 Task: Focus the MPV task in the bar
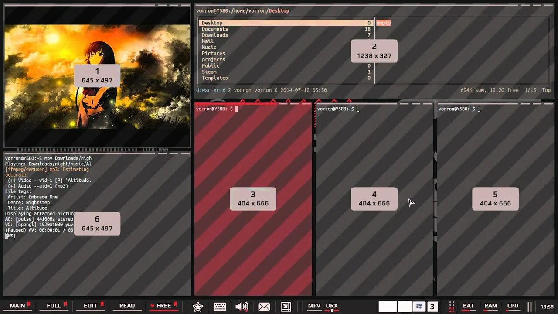coord(314,306)
